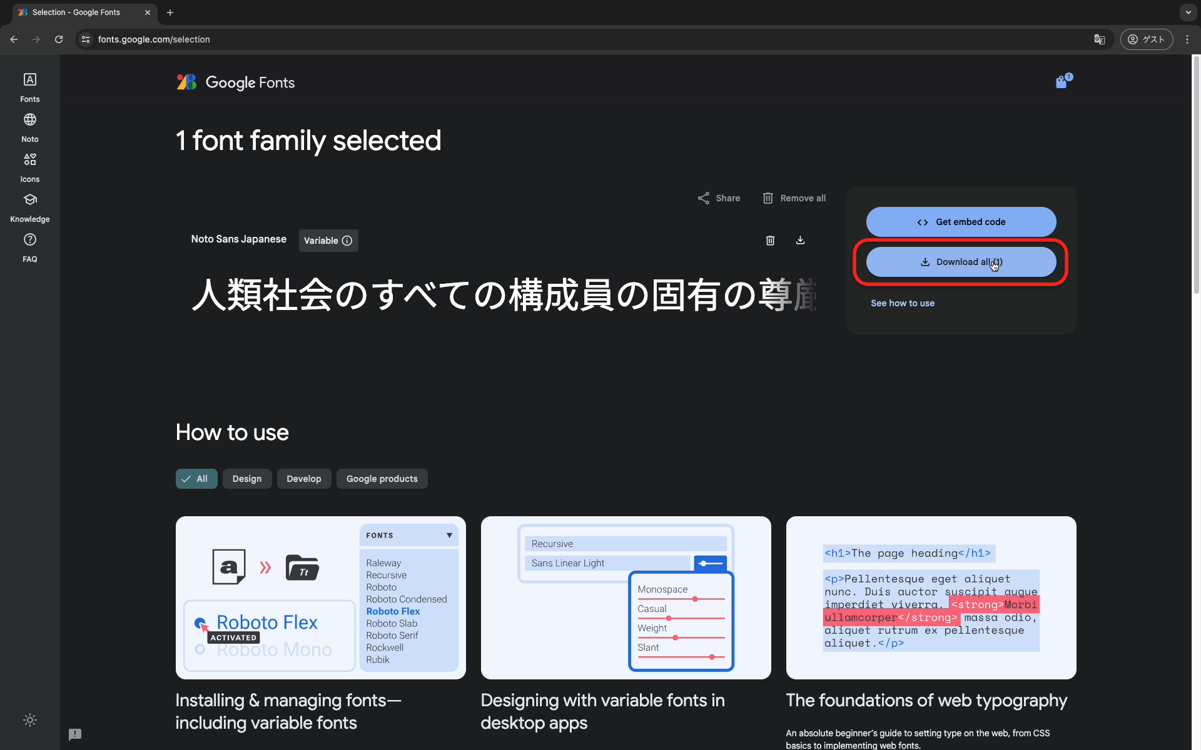Open variable fonts in desktop apps thumbnail

click(x=626, y=597)
